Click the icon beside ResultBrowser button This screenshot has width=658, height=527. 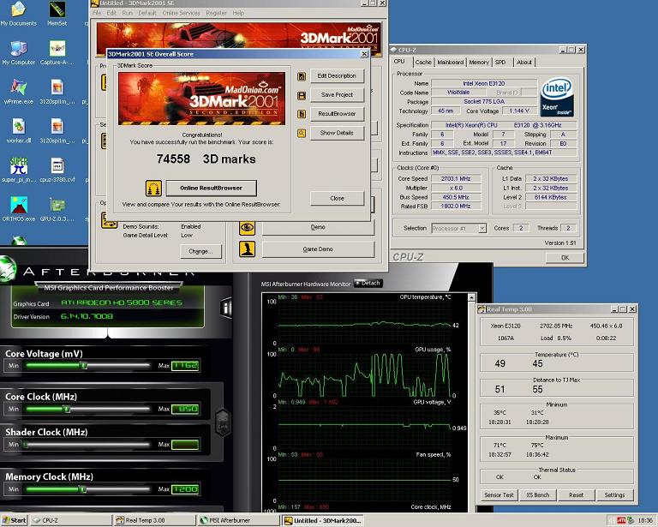tap(302, 114)
